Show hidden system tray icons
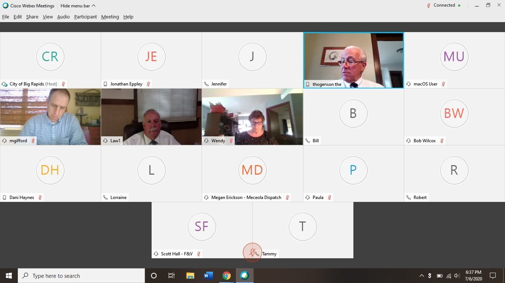Viewport: 505px width, 283px height. coord(421,276)
